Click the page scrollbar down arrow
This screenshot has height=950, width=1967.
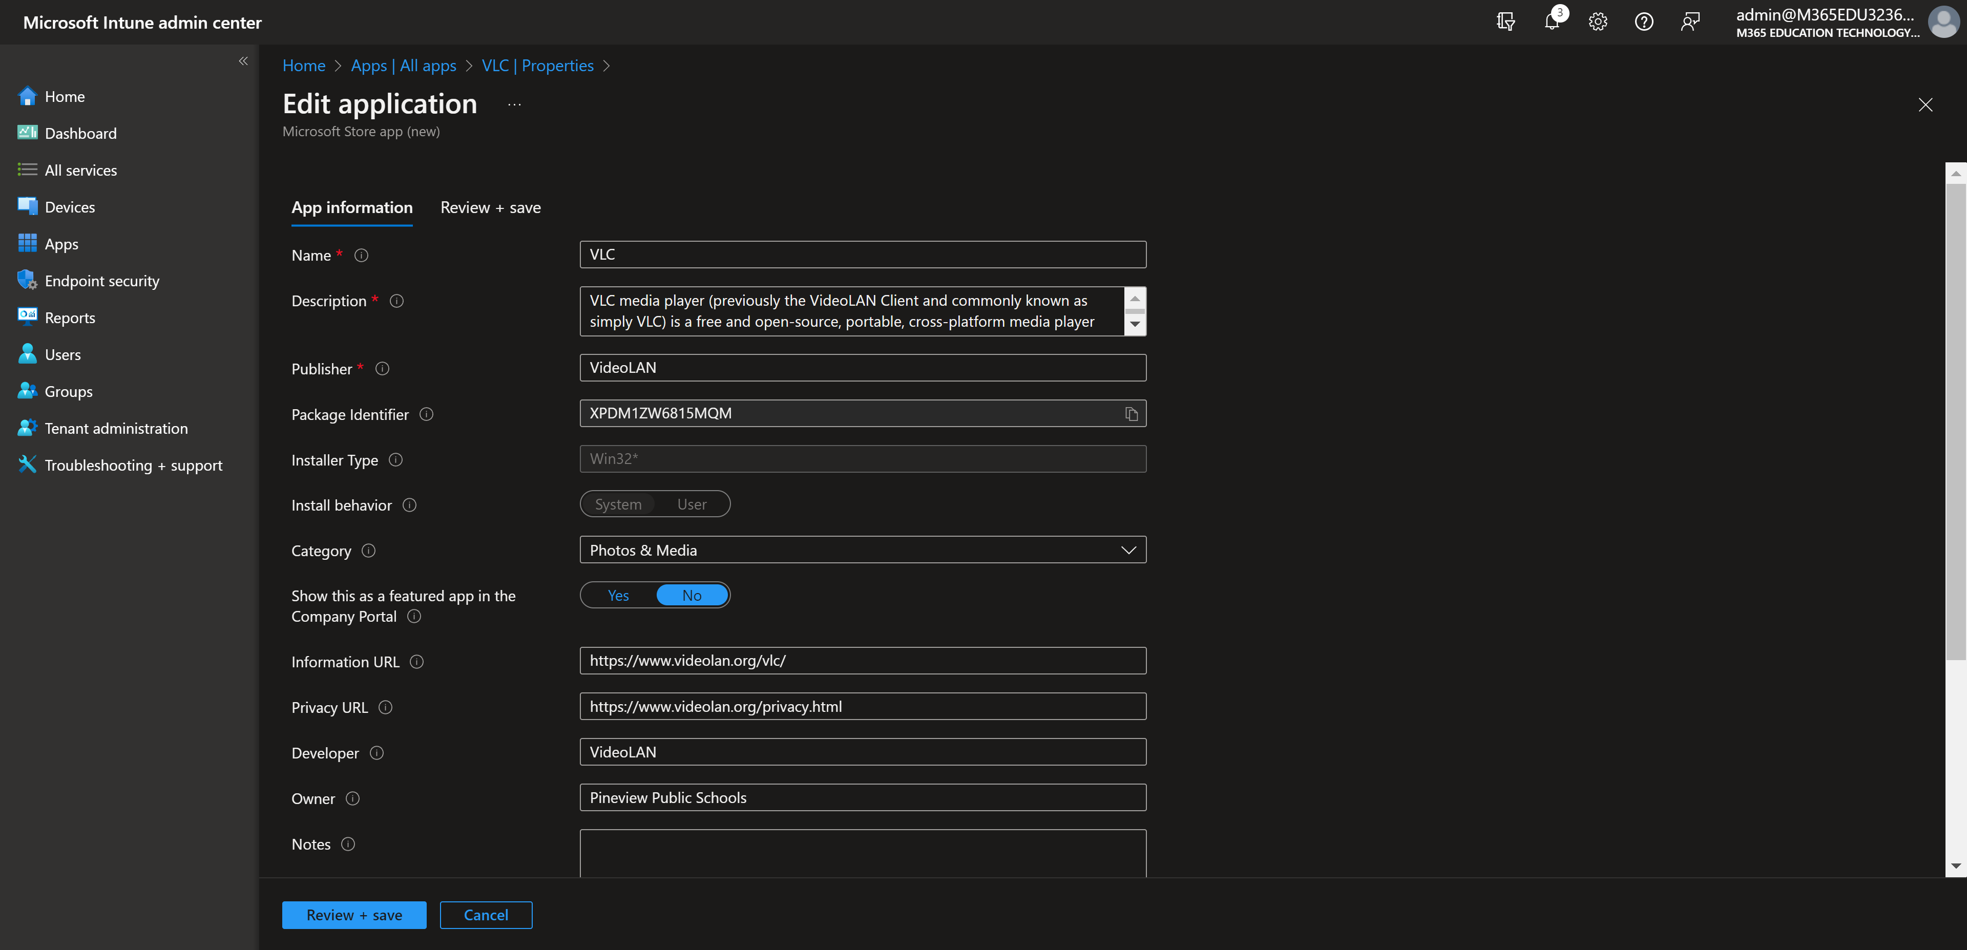coord(1956,866)
